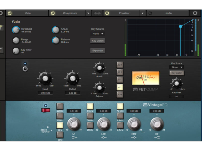Flip the FET Comp bypass toggle switch
The image size is (202, 151).
pos(25,69)
